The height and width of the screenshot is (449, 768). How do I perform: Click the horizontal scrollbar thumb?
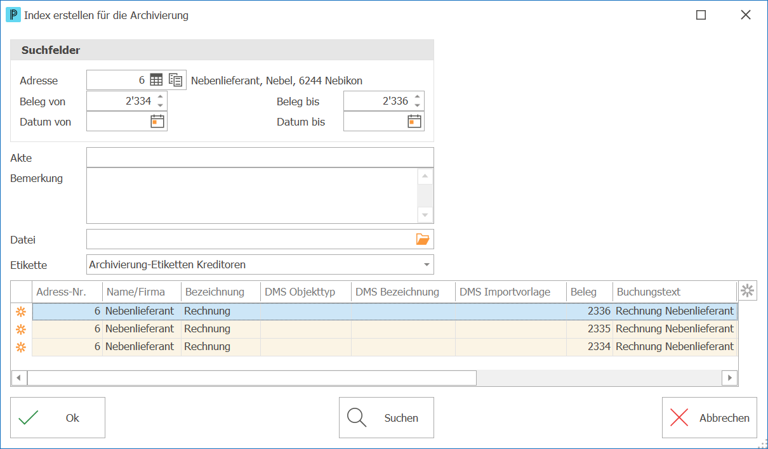[x=252, y=378]
